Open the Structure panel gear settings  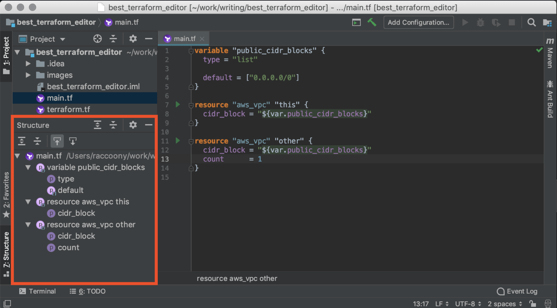(x=133, y=125)
